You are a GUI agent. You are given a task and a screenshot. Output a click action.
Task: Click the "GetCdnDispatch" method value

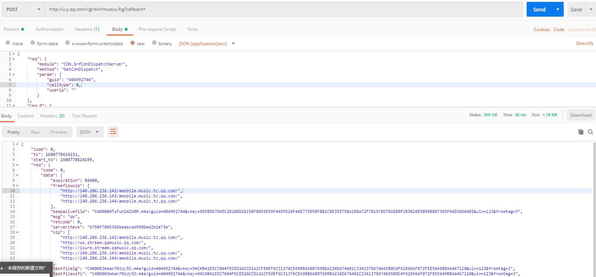81,69
